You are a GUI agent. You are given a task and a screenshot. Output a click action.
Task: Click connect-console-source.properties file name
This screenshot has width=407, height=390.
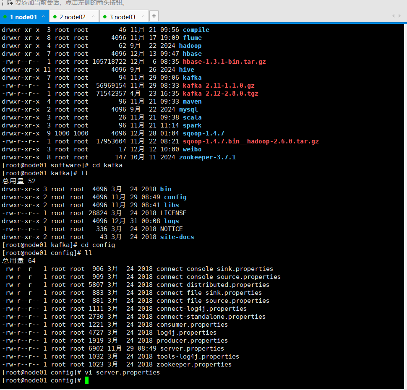(219, 277)
